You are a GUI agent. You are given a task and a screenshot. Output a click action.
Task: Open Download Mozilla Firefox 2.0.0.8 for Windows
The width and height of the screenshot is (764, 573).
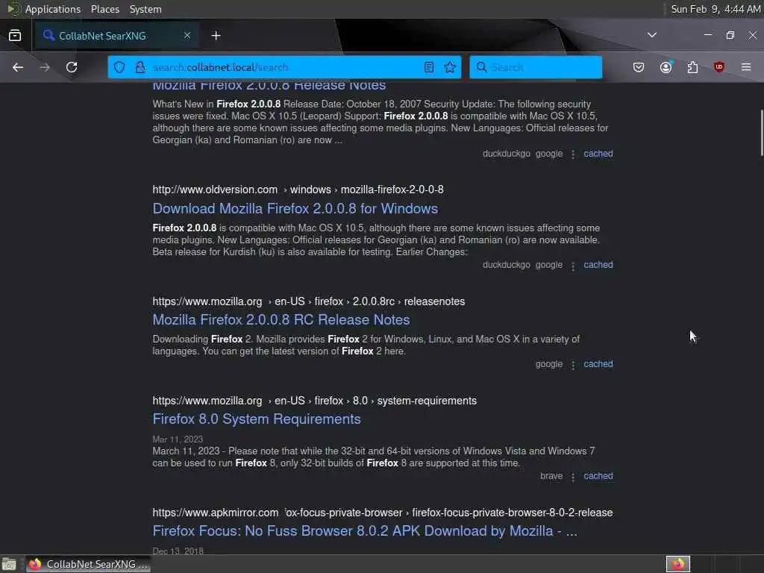pos(295,209)
